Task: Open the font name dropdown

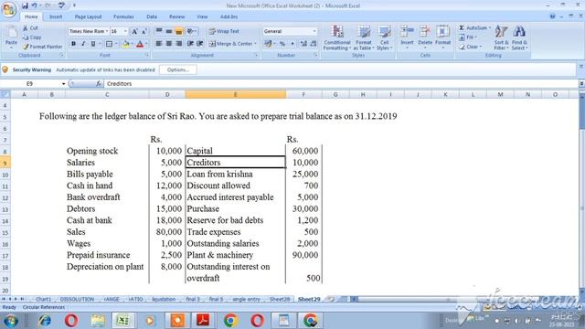Action: (107, 31)
